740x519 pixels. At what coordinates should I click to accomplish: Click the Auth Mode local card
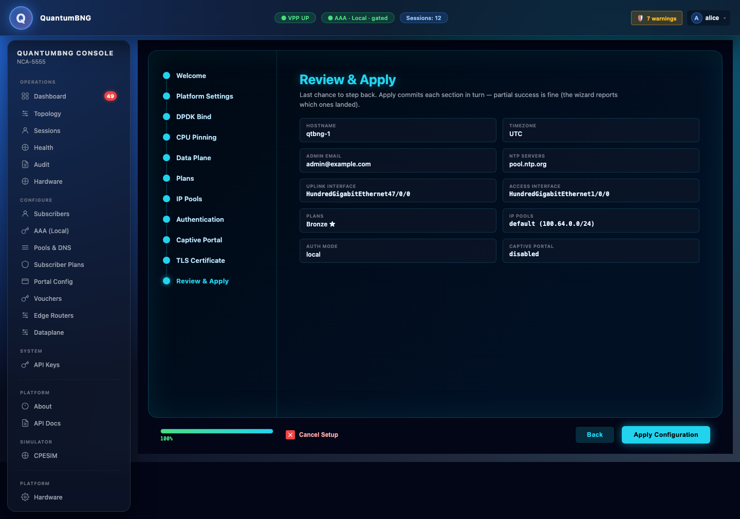coord(398,251)
